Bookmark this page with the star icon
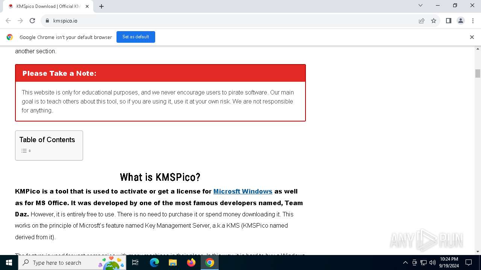This screenshot has height=270, width=481. (434, 21)
